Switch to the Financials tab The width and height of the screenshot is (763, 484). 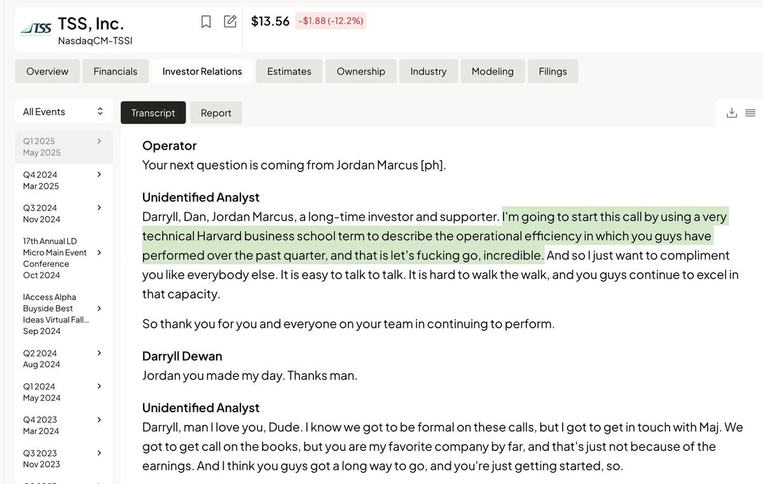(115, 71)
